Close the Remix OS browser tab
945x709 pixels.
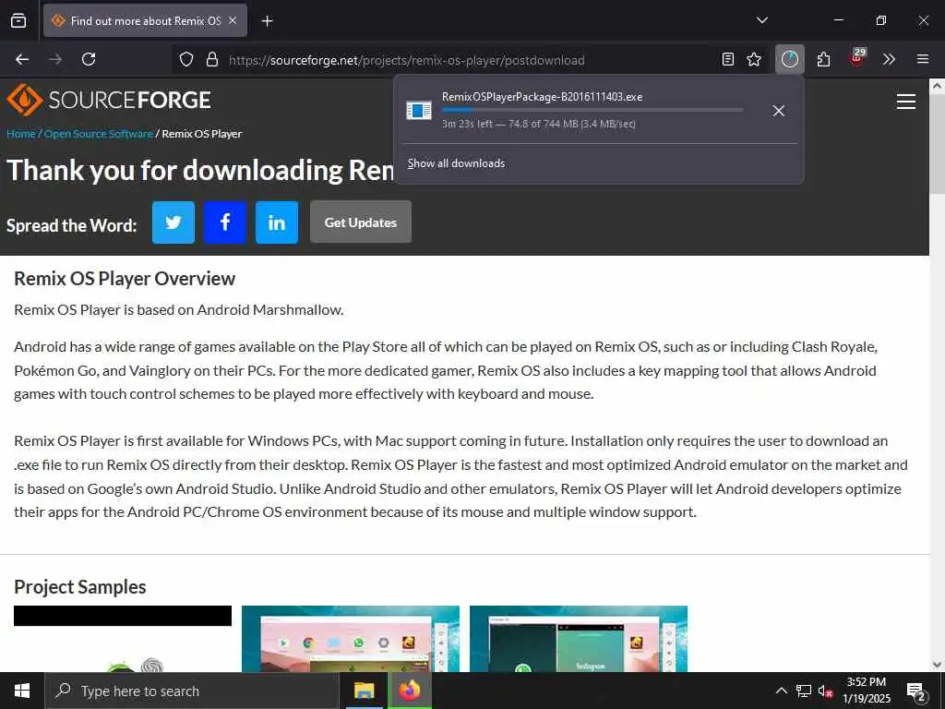(x=233, y=21)
